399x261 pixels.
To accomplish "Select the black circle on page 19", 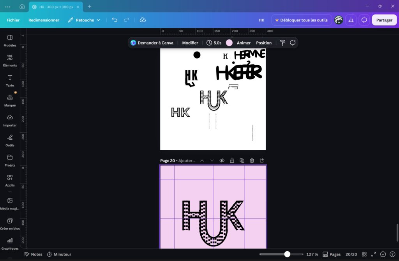I will (x=197, y=55).
